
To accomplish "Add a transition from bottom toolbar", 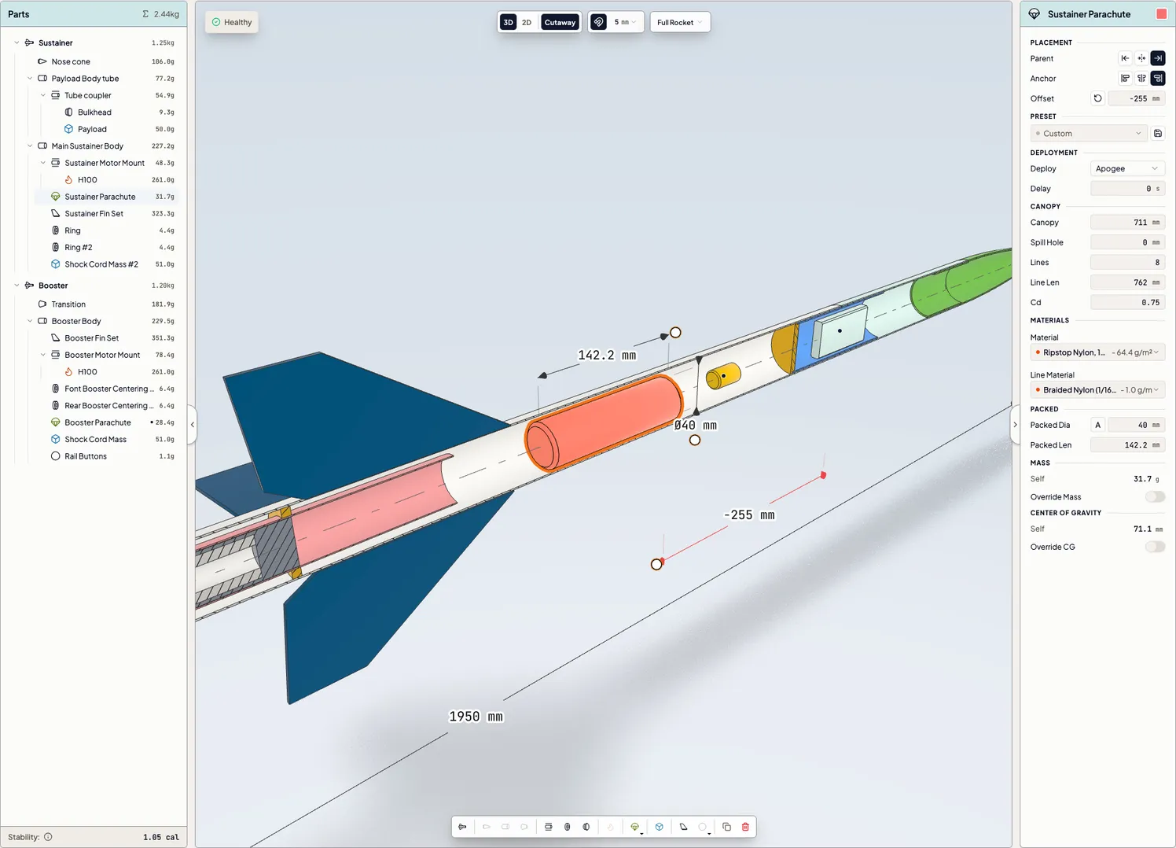I will [x=524, y=827].
